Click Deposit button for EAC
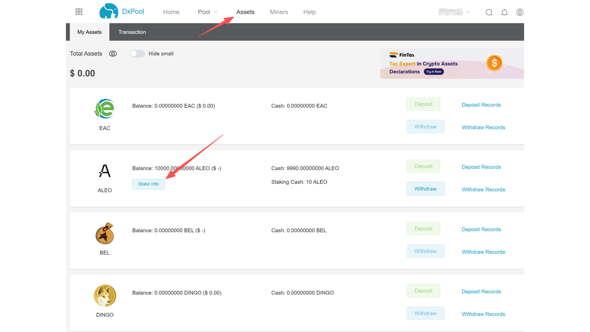The height and width of the screenshot is (332, 590). point(423,104)
